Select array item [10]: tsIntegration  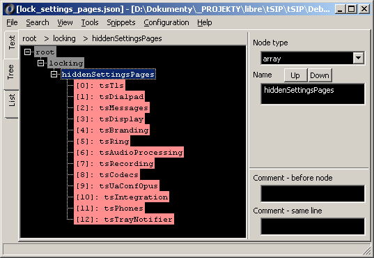[x=121, y=197]
